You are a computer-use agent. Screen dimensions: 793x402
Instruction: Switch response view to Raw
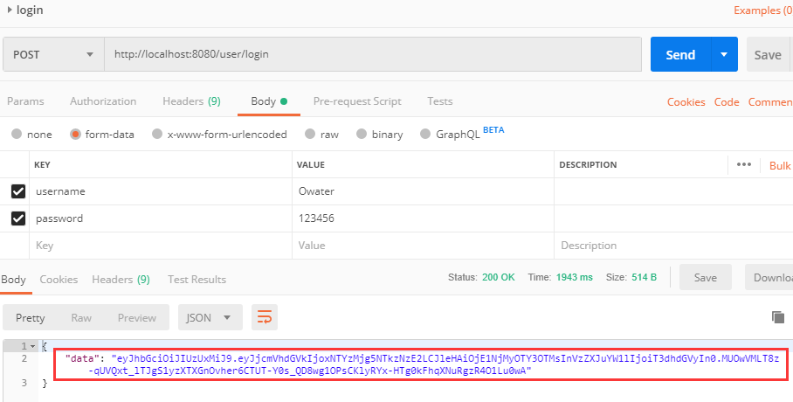81,317
